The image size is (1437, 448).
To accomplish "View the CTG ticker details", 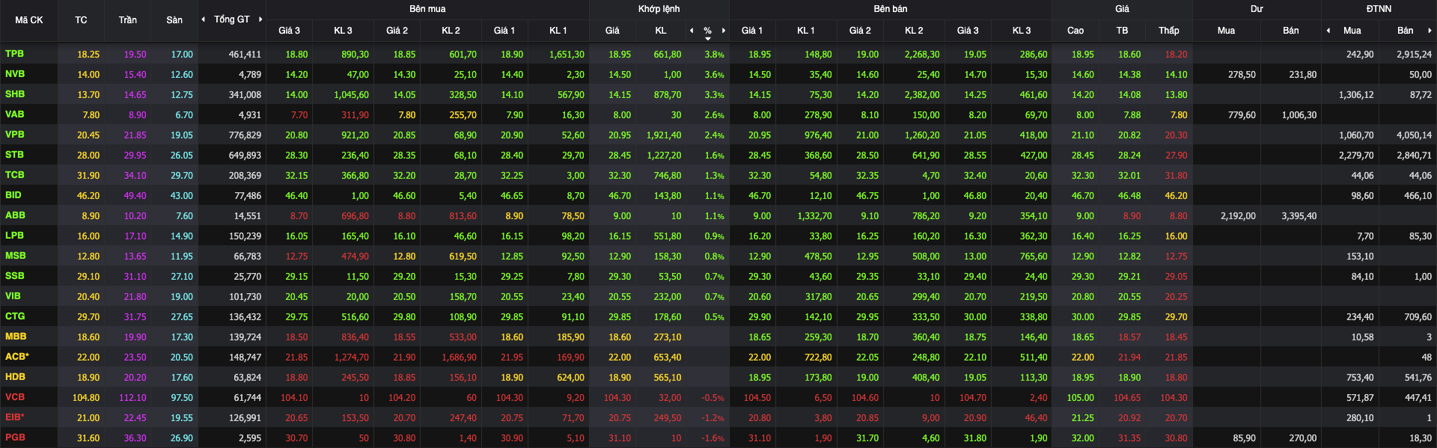I will click(14, 316).
